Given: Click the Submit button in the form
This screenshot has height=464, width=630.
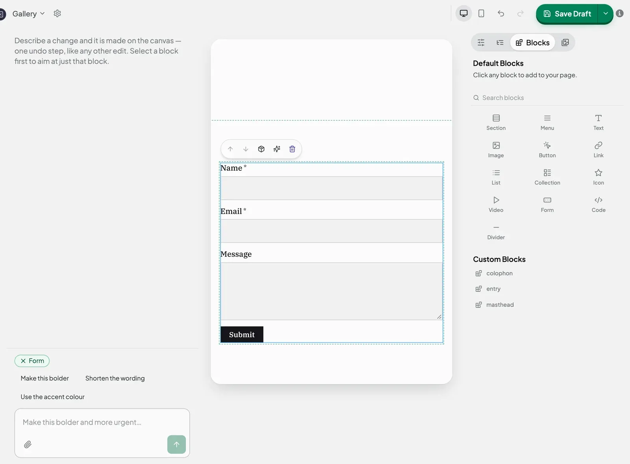Looking at the screenshot, I should pyautogui.click(x=242, y=335).
